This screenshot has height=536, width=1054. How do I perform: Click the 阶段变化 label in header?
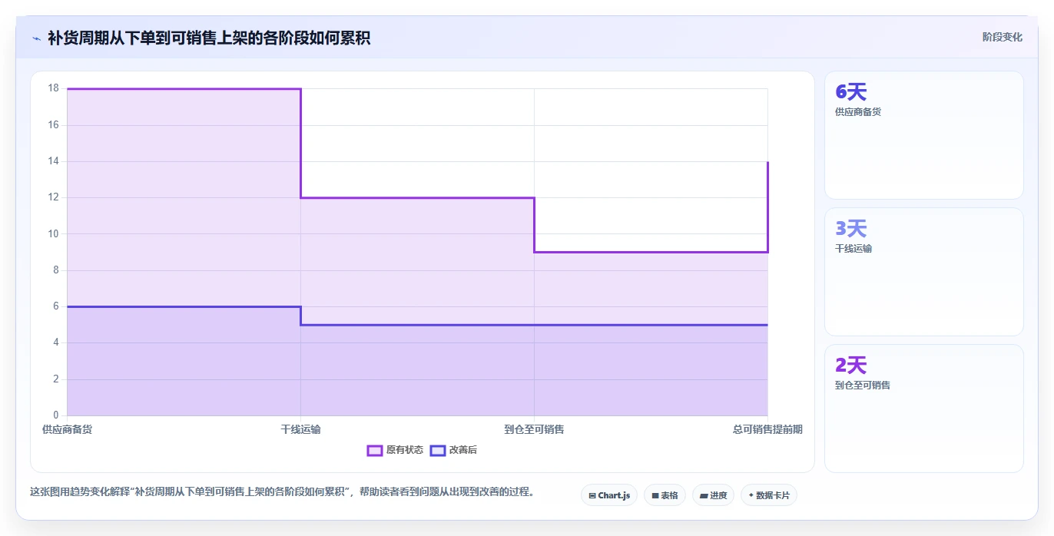point(1002,37)
